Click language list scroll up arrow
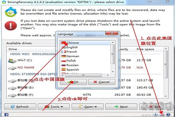 [x=113, y=42]
